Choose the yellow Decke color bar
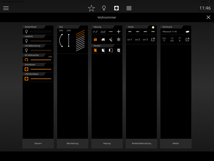The width and height of the screenshot is (214, 161). 130,32
